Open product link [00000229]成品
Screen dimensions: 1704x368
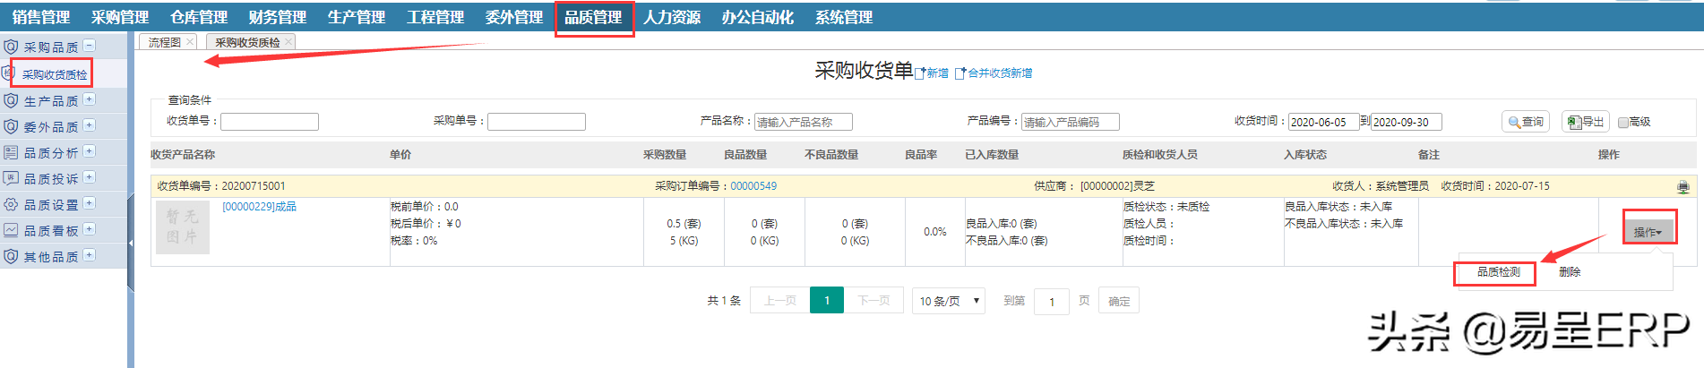coord(259,207)
